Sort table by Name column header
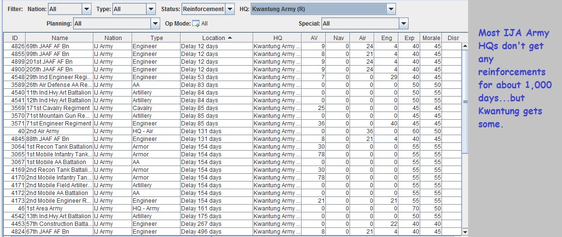 [60, 38]
